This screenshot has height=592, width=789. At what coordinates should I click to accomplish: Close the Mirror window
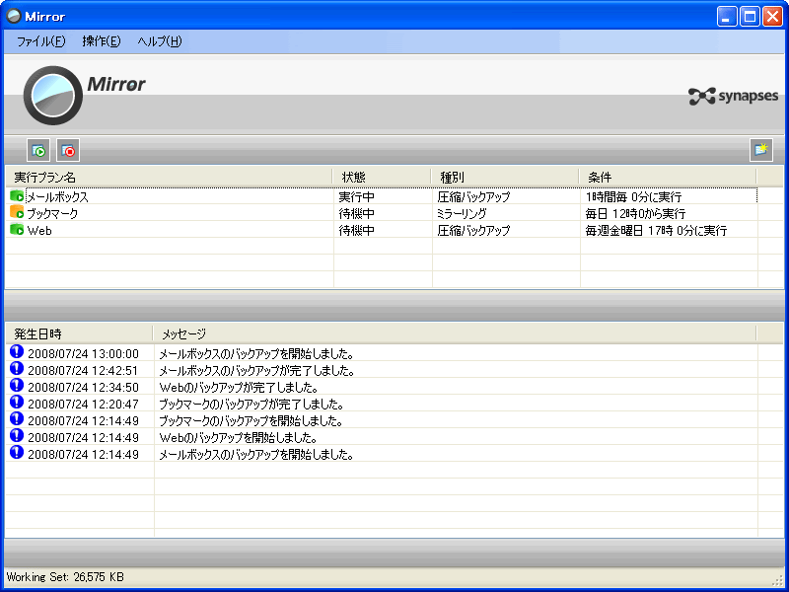(x=772, y=17)
